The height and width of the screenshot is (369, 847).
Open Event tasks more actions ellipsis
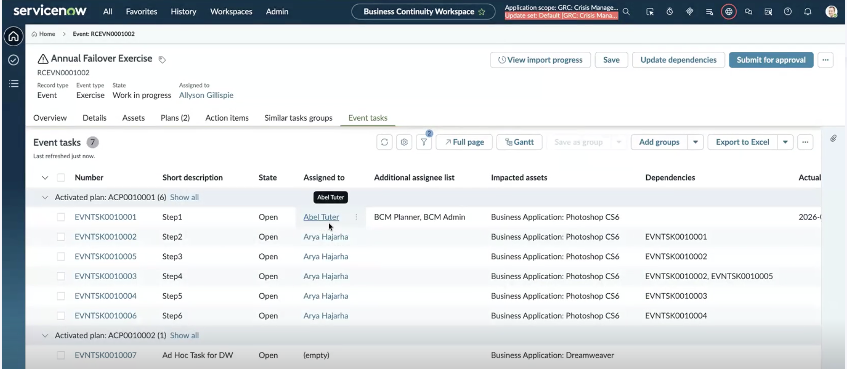click(x=805, y=142)
